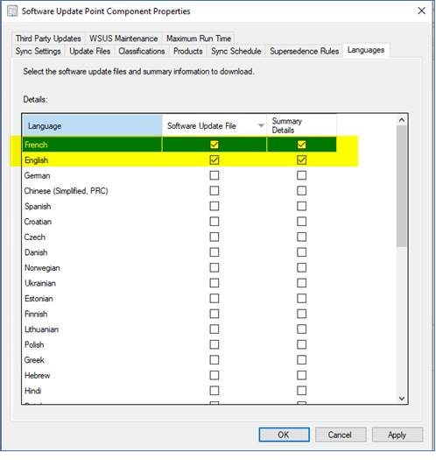Viewport: 436px width, 460px height.
Task: Click the language list scrollbar thumb
Action: coord(402,186)
